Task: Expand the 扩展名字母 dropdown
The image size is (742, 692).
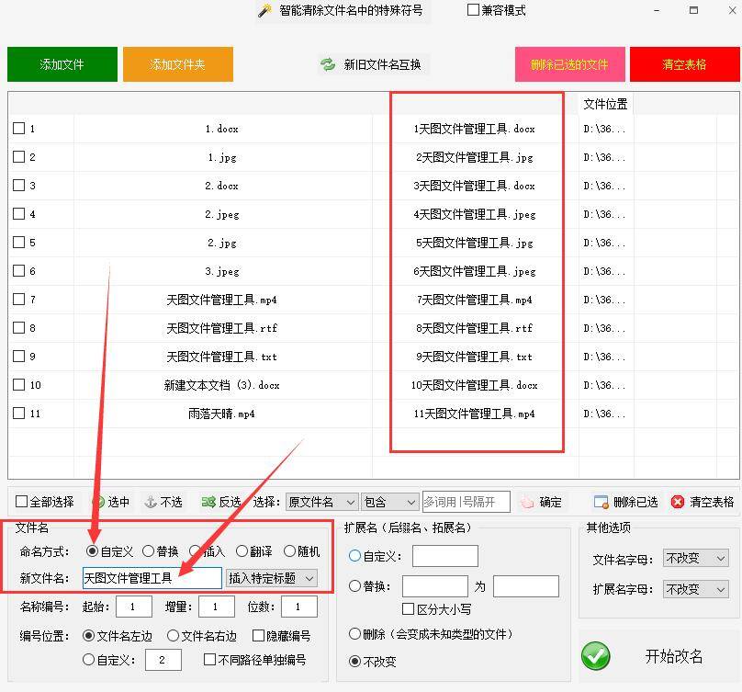Action: coord(696,589)
